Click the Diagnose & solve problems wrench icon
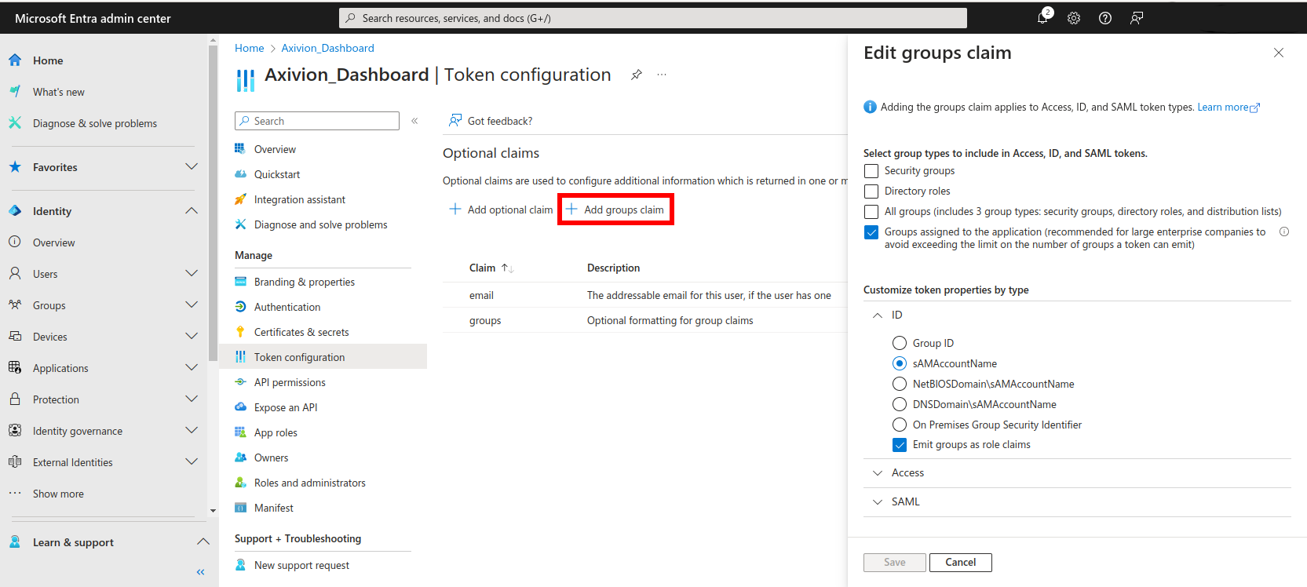 pos(15,122)
